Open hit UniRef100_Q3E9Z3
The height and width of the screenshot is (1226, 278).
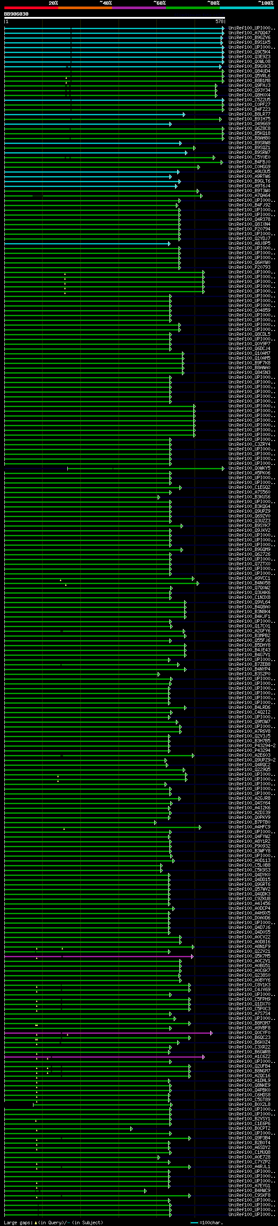(x=249, y=57)
